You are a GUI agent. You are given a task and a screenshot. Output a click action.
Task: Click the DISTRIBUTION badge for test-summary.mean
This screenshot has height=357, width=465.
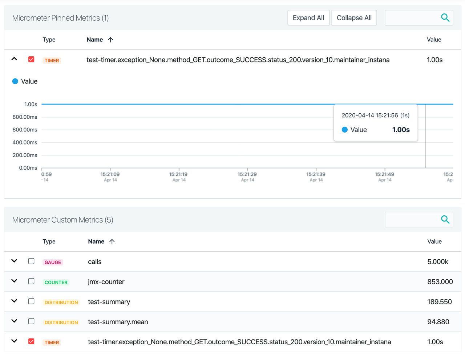pos(61,322)
